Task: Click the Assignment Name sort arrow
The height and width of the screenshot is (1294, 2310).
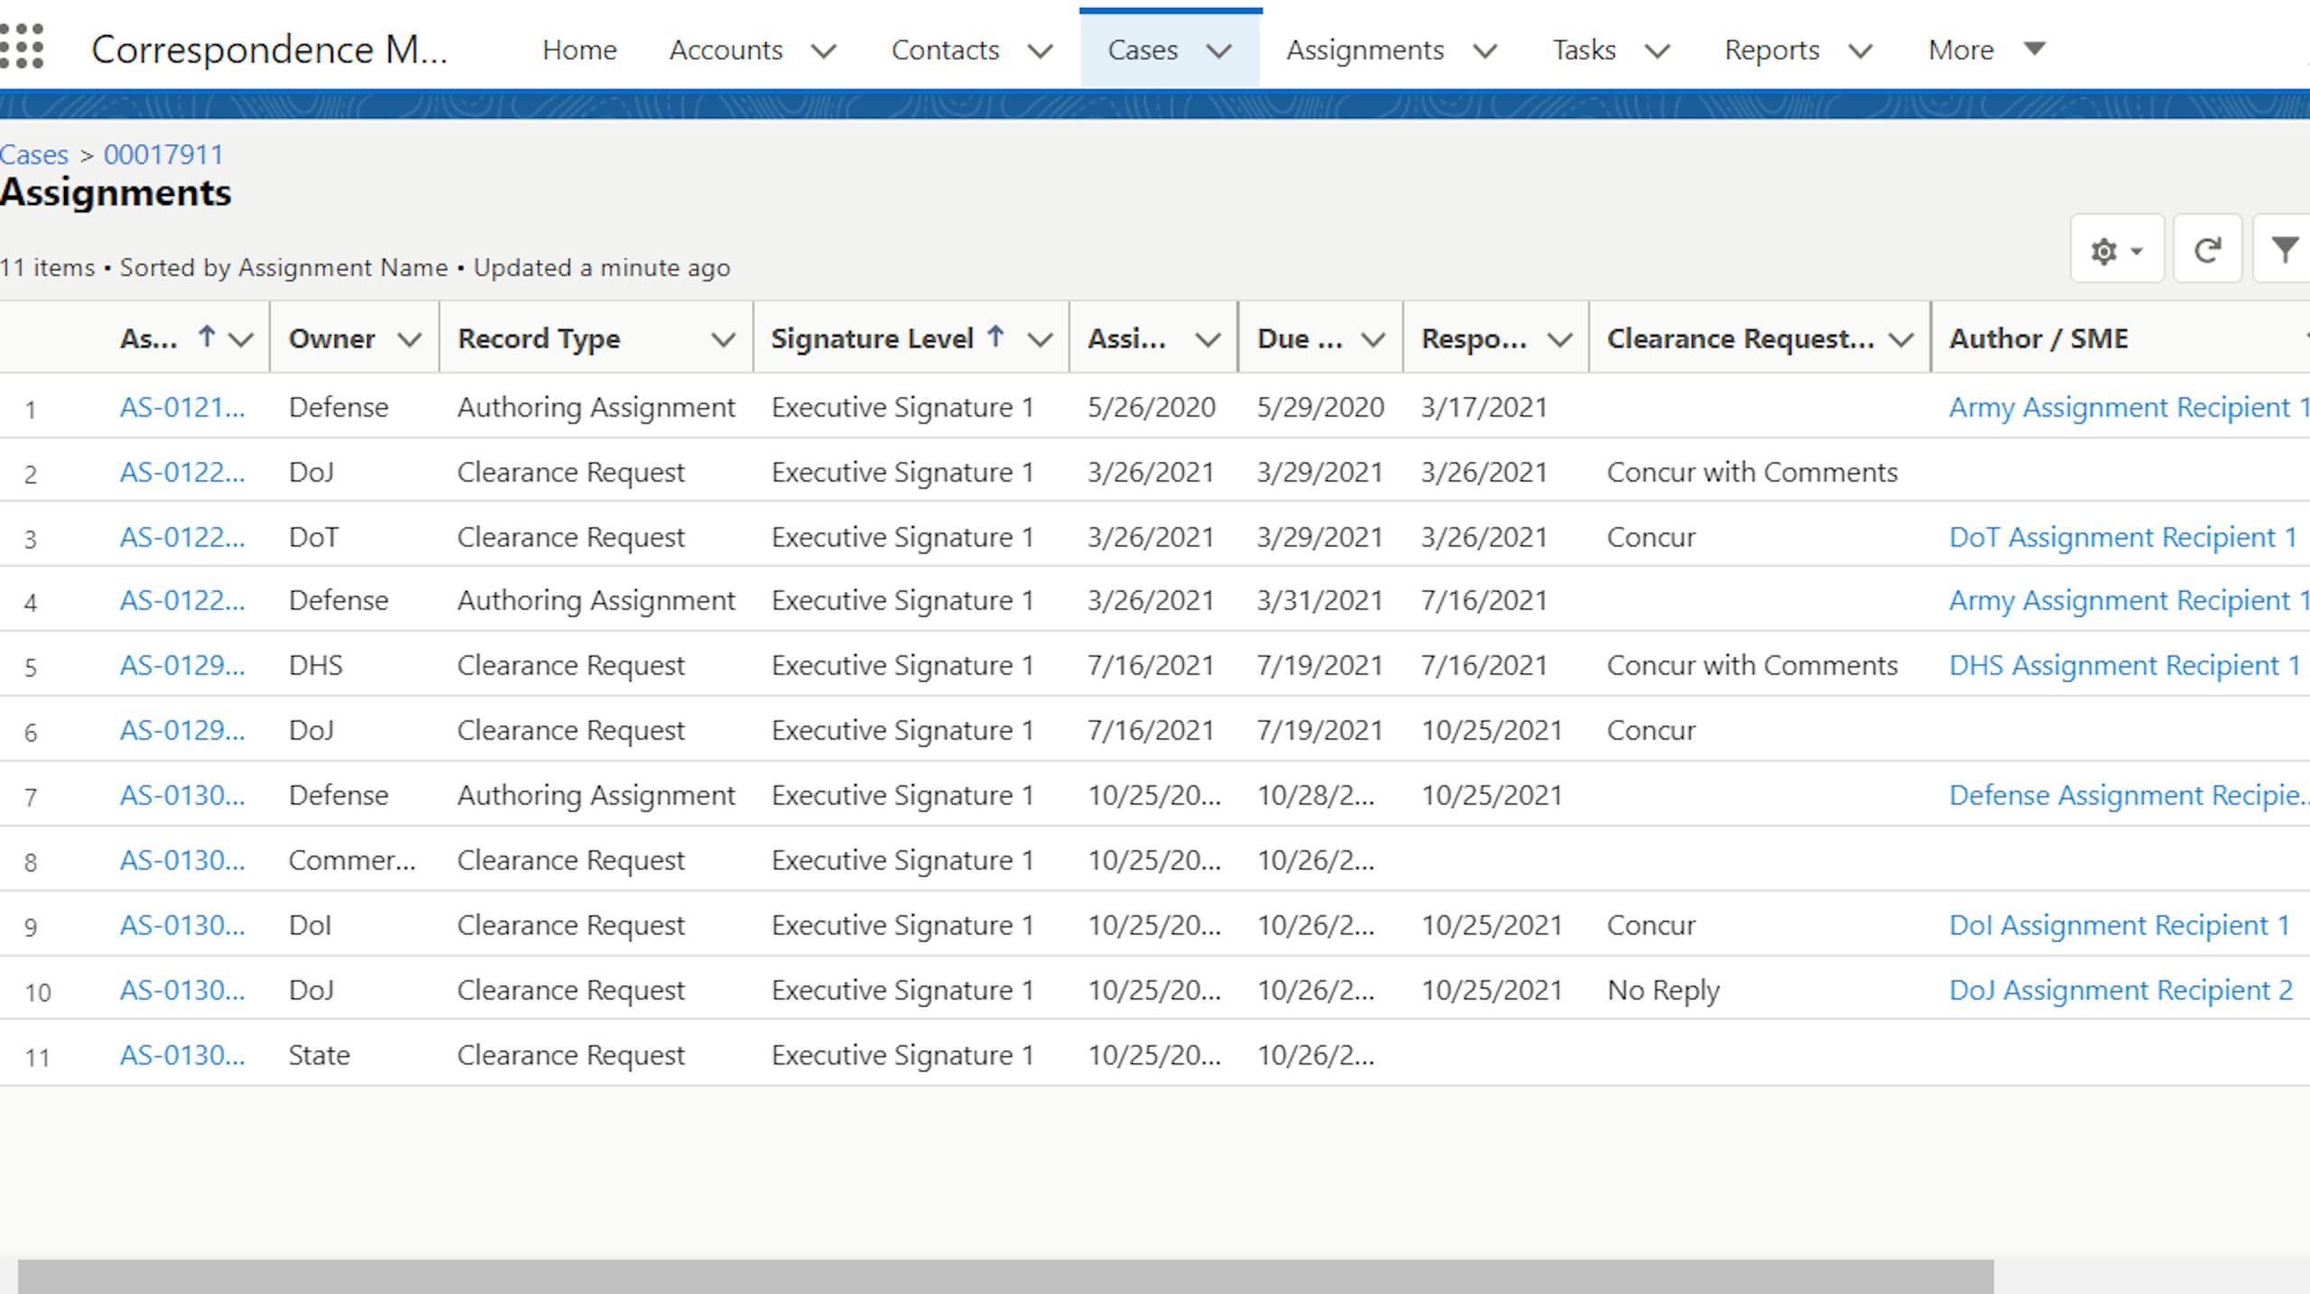Action: pos(207,337)
